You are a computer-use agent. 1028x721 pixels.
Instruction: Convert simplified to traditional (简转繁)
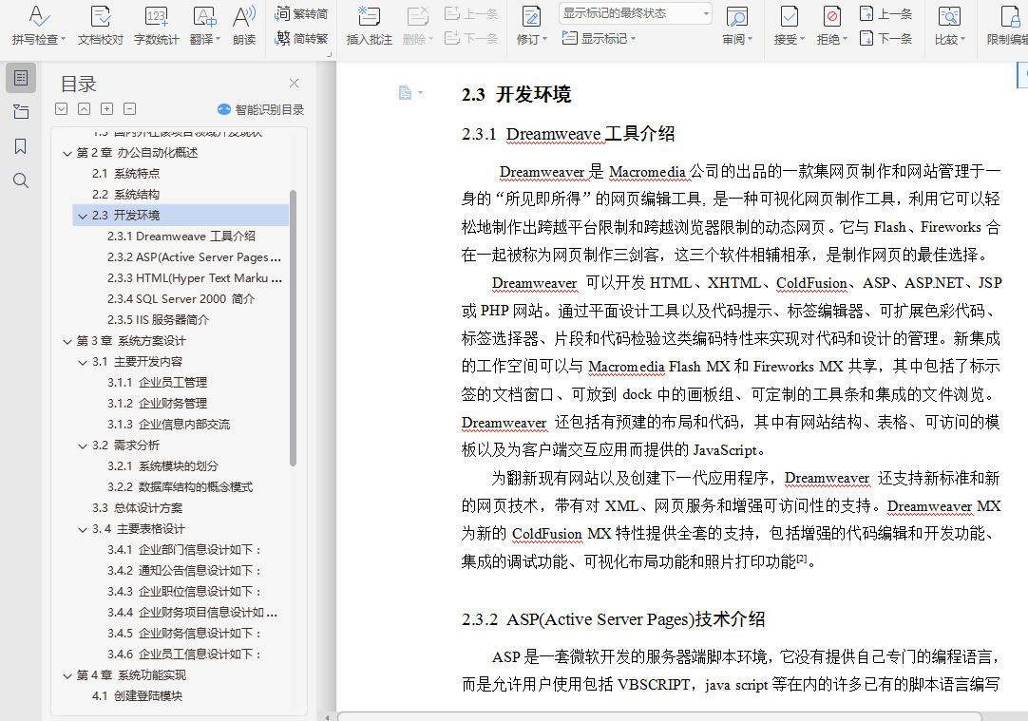(x=301, y=39)
